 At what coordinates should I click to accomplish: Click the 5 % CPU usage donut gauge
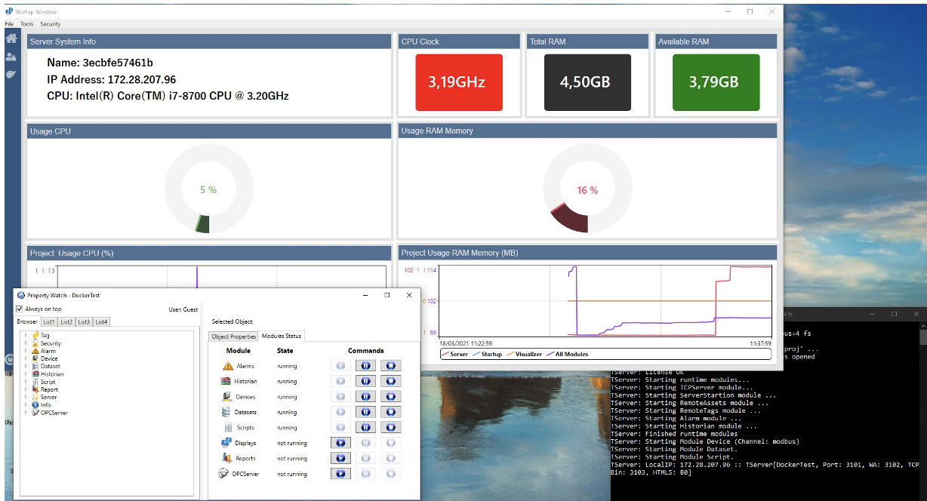(208, 189)
